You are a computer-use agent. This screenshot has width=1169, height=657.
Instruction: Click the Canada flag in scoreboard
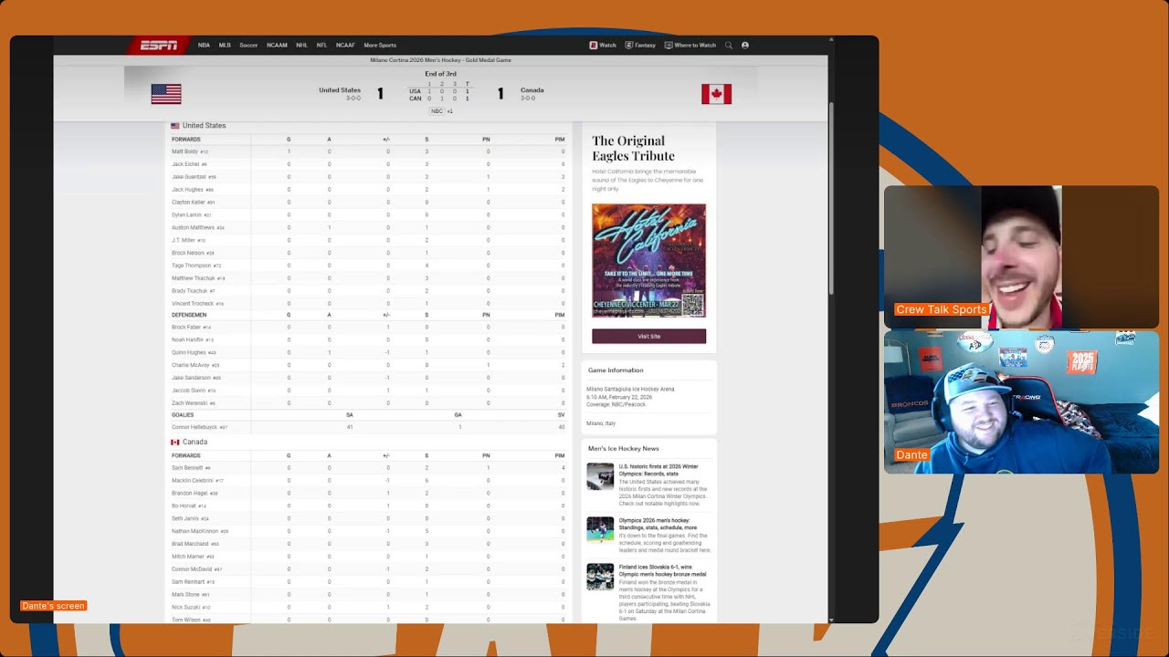tap(716, 94)
